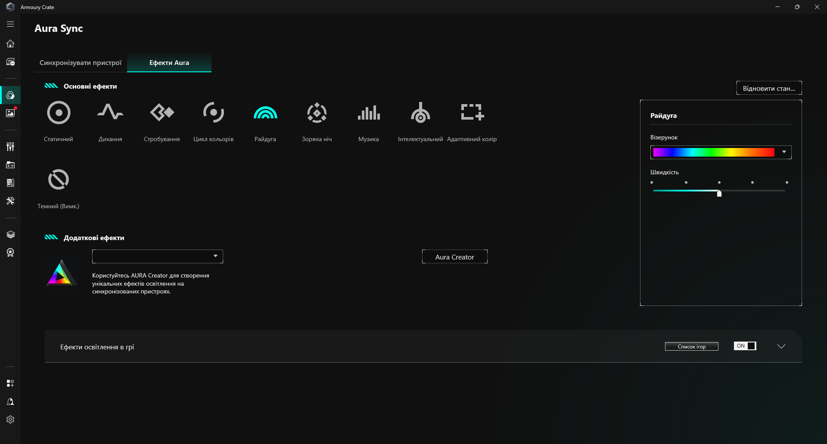Set speed to the rightmost slider dot
827x444 pixels.
tap(787, 182)
